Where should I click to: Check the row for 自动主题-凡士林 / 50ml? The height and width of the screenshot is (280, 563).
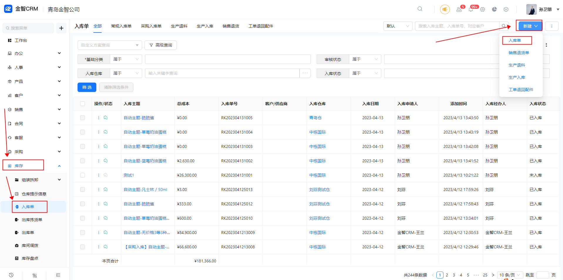[83, 189]
